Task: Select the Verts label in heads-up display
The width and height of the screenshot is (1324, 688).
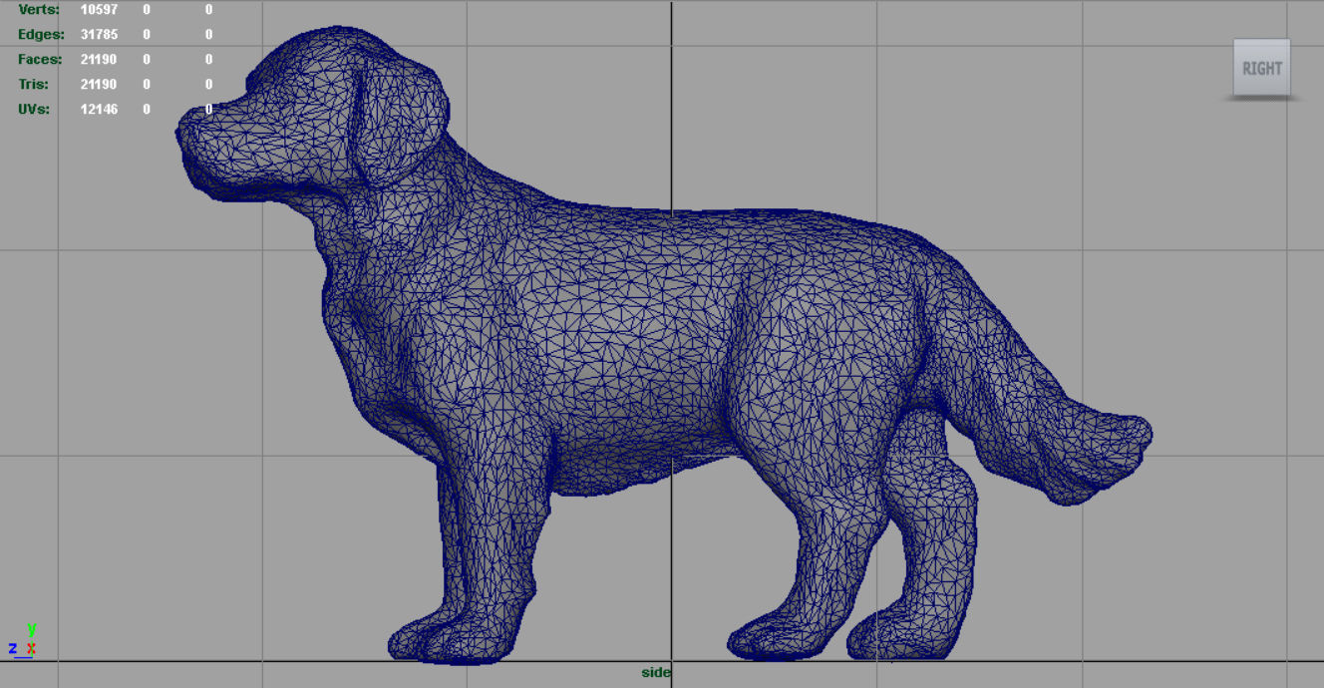Action: pyautogui.click(x=39, y=9)
